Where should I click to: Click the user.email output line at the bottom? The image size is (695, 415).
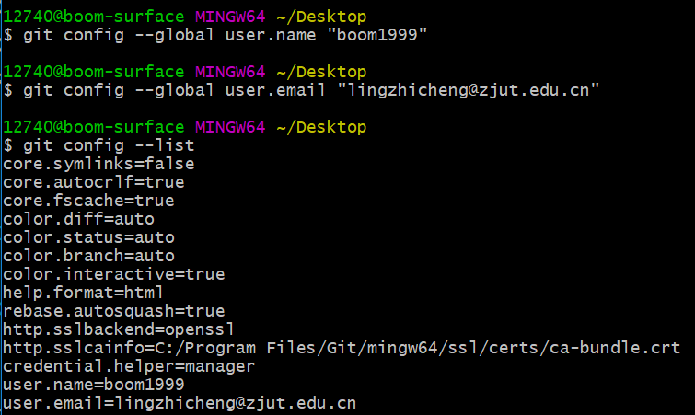(x=180, y=403)
